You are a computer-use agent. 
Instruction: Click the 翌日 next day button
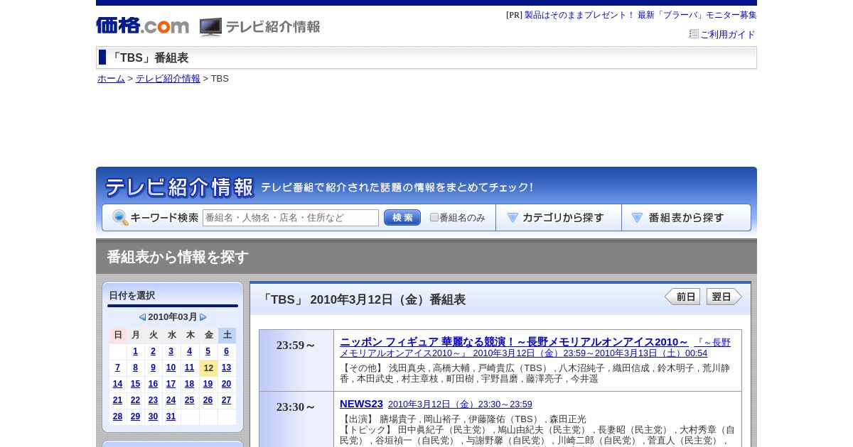[724, 297]
